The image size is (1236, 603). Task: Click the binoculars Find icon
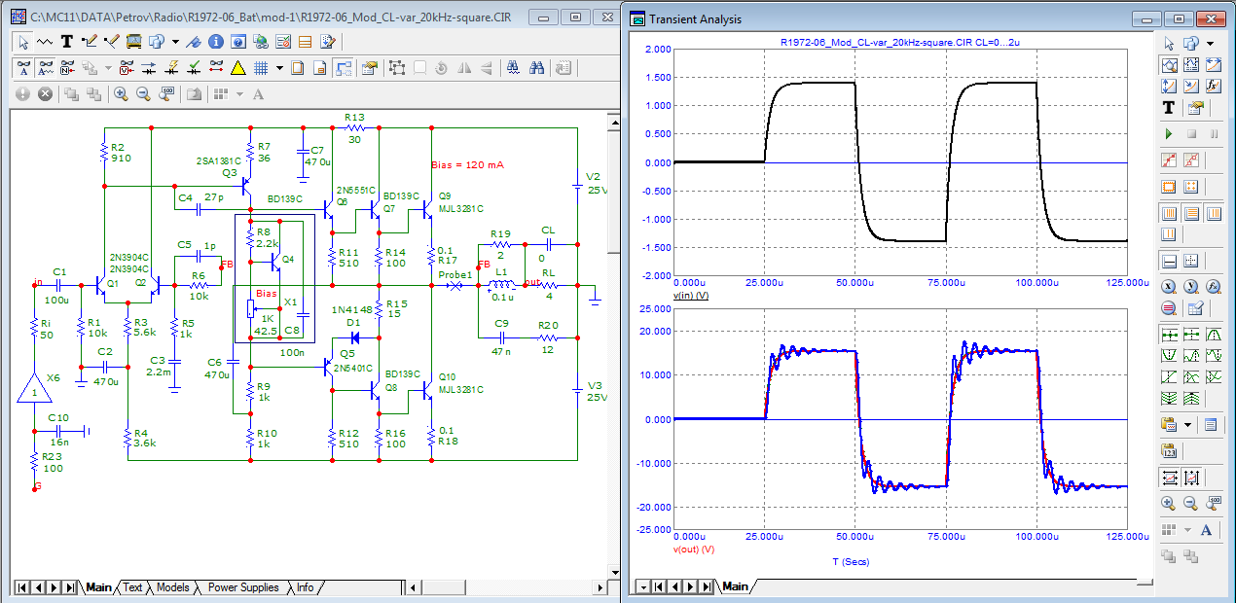(x=536, y=68)
